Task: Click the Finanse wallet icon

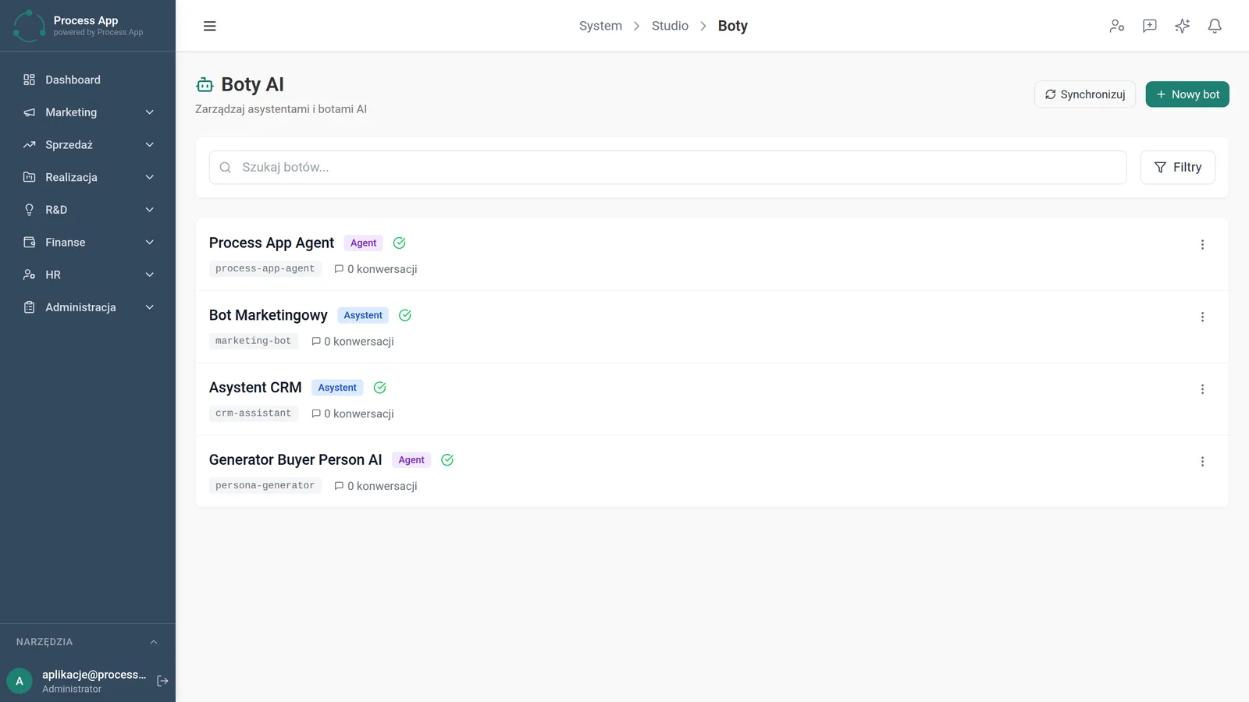Action: (x=29, y=243)
